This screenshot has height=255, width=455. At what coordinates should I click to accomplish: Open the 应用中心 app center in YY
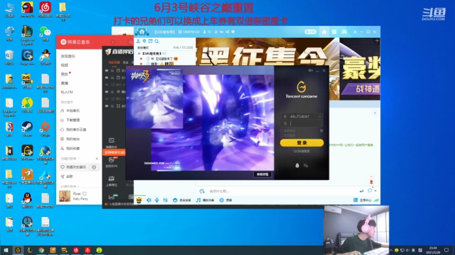[x=362, y=200]
